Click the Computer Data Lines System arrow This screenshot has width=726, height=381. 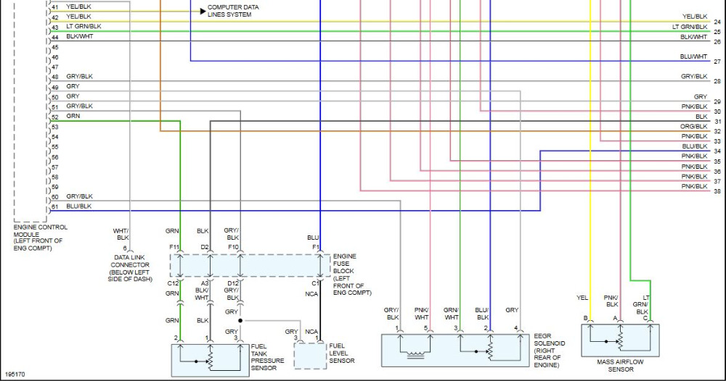click(203, 11)
